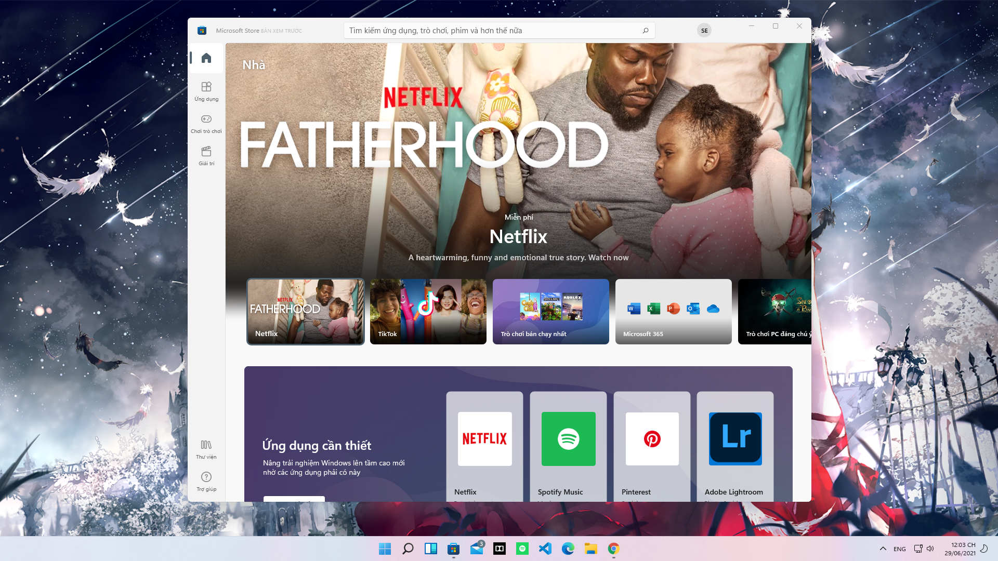Viewport: 998px width, 561px height.
Task: Open the Netflix app card in essentials
Action: (x=484, y=447)
